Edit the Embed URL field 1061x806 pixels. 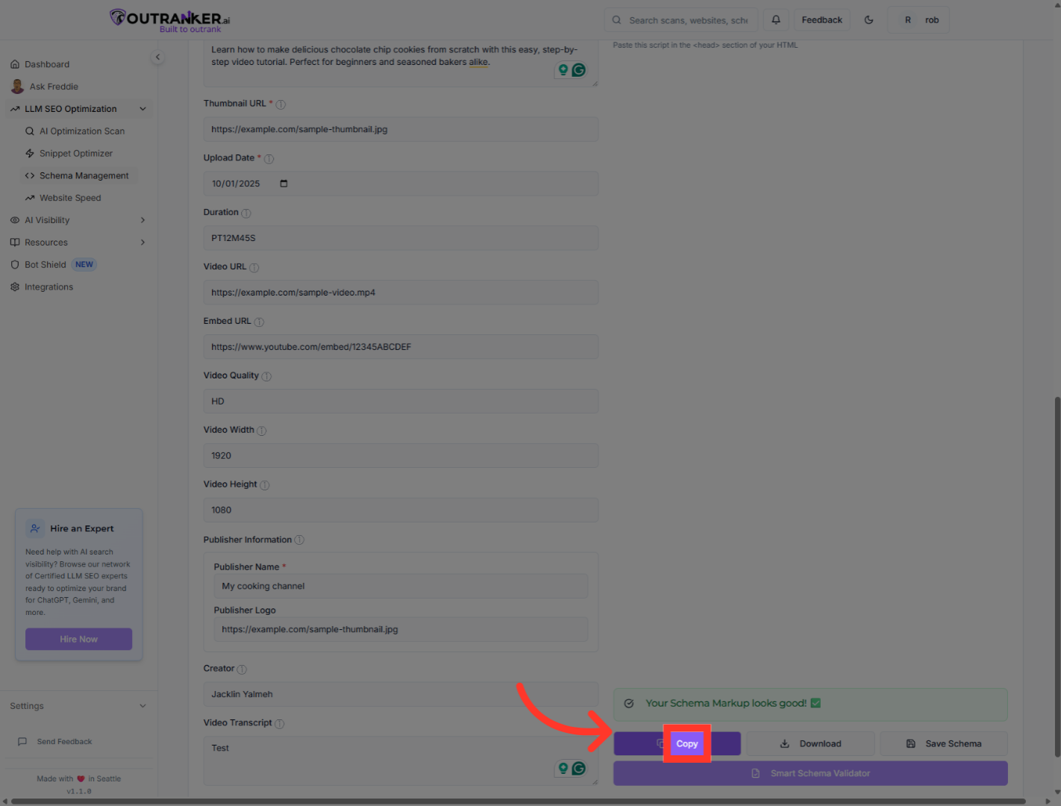click(x=401, y=347)
